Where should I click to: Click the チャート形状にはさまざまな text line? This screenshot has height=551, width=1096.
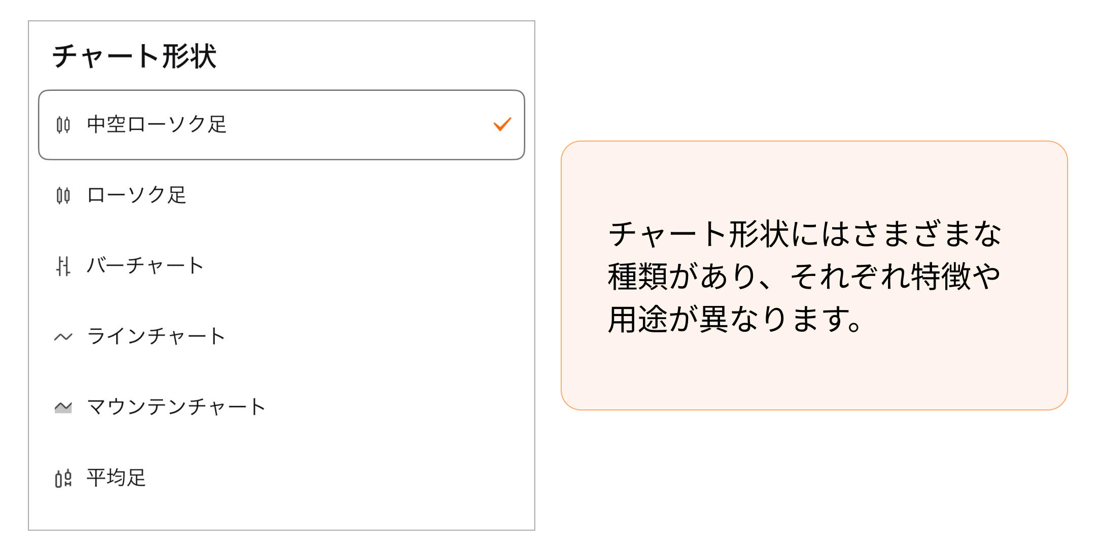coord(805,234)
